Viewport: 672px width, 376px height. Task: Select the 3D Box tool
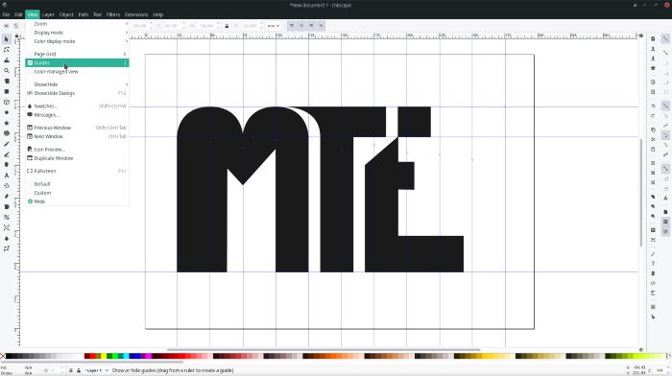tap(7, 102)
